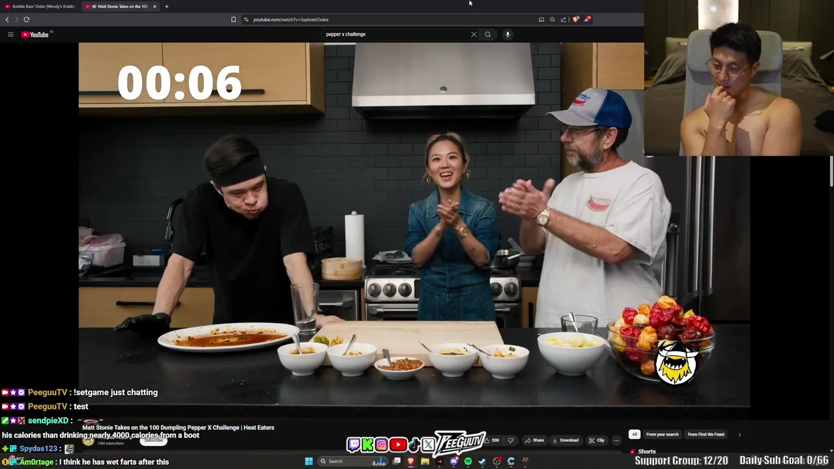The width and height of the screenshot is (834, 469).
Task: Click the video title 'Matt Stonie Takes on the 100 Dumpling'
Action: point(178,428)
